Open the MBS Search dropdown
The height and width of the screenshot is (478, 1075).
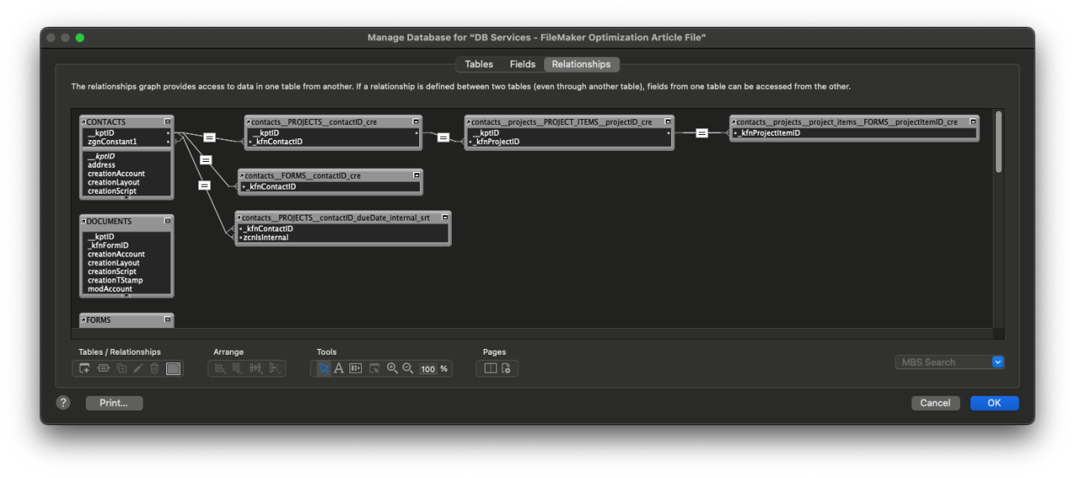pyautogui.click(x=998, y=362)
